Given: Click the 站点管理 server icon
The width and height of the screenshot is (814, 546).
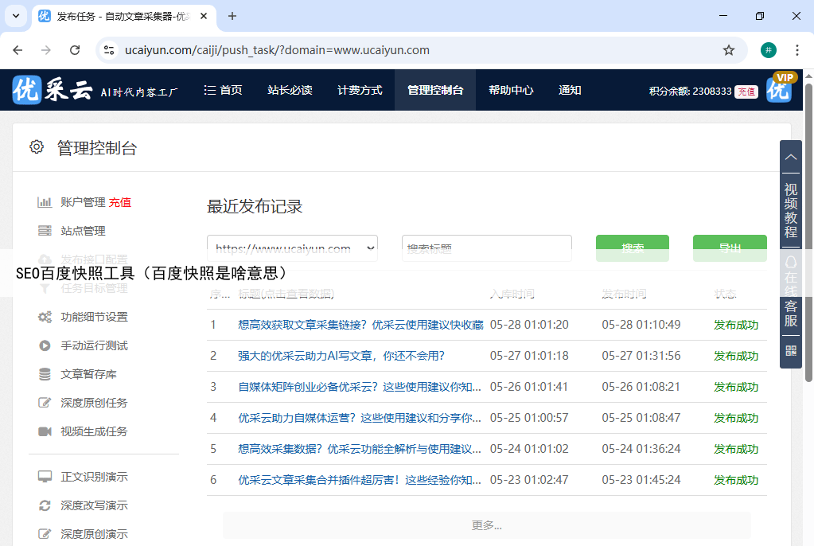Looking at the screenshot, I should pyautogui.click(x=45, y=231).
